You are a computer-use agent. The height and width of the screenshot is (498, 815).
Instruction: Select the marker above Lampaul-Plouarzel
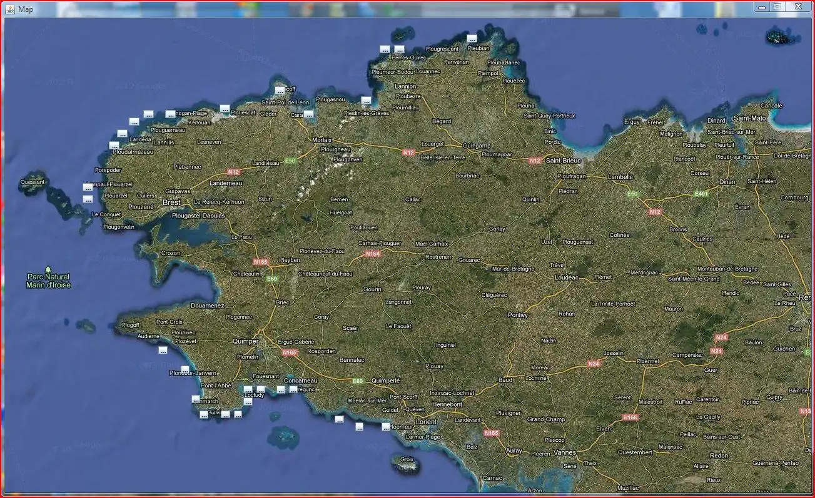(88, 187)
